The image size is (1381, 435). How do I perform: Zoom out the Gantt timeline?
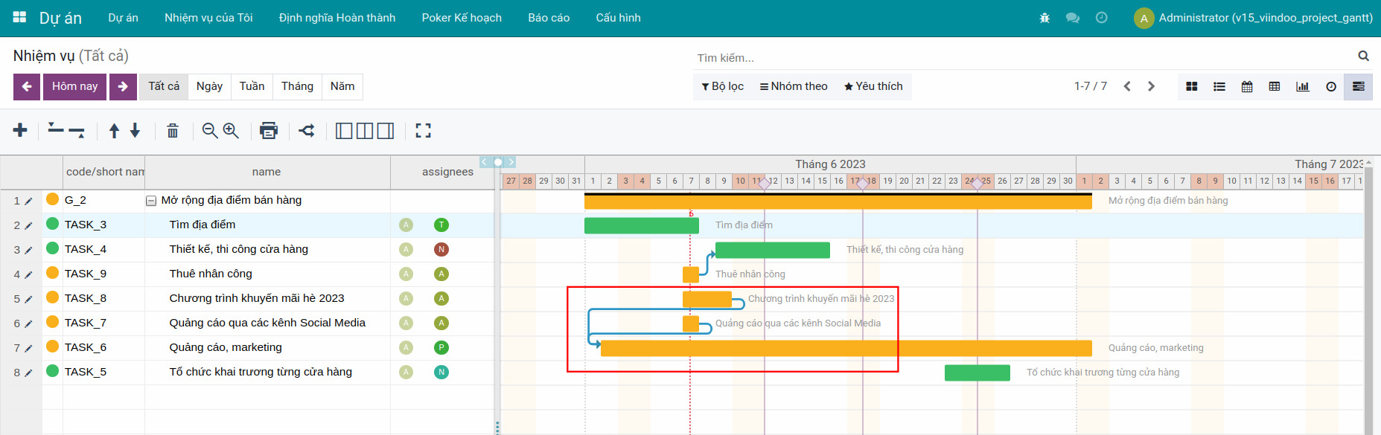click(210, 131)
